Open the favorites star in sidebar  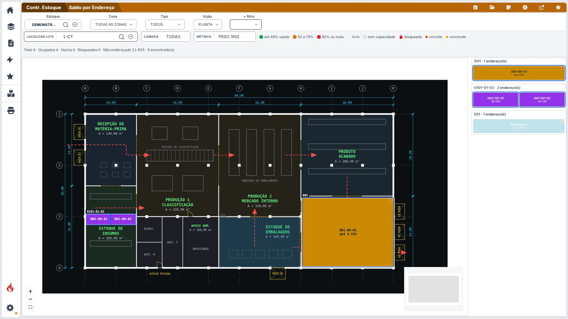coord(10,76)
